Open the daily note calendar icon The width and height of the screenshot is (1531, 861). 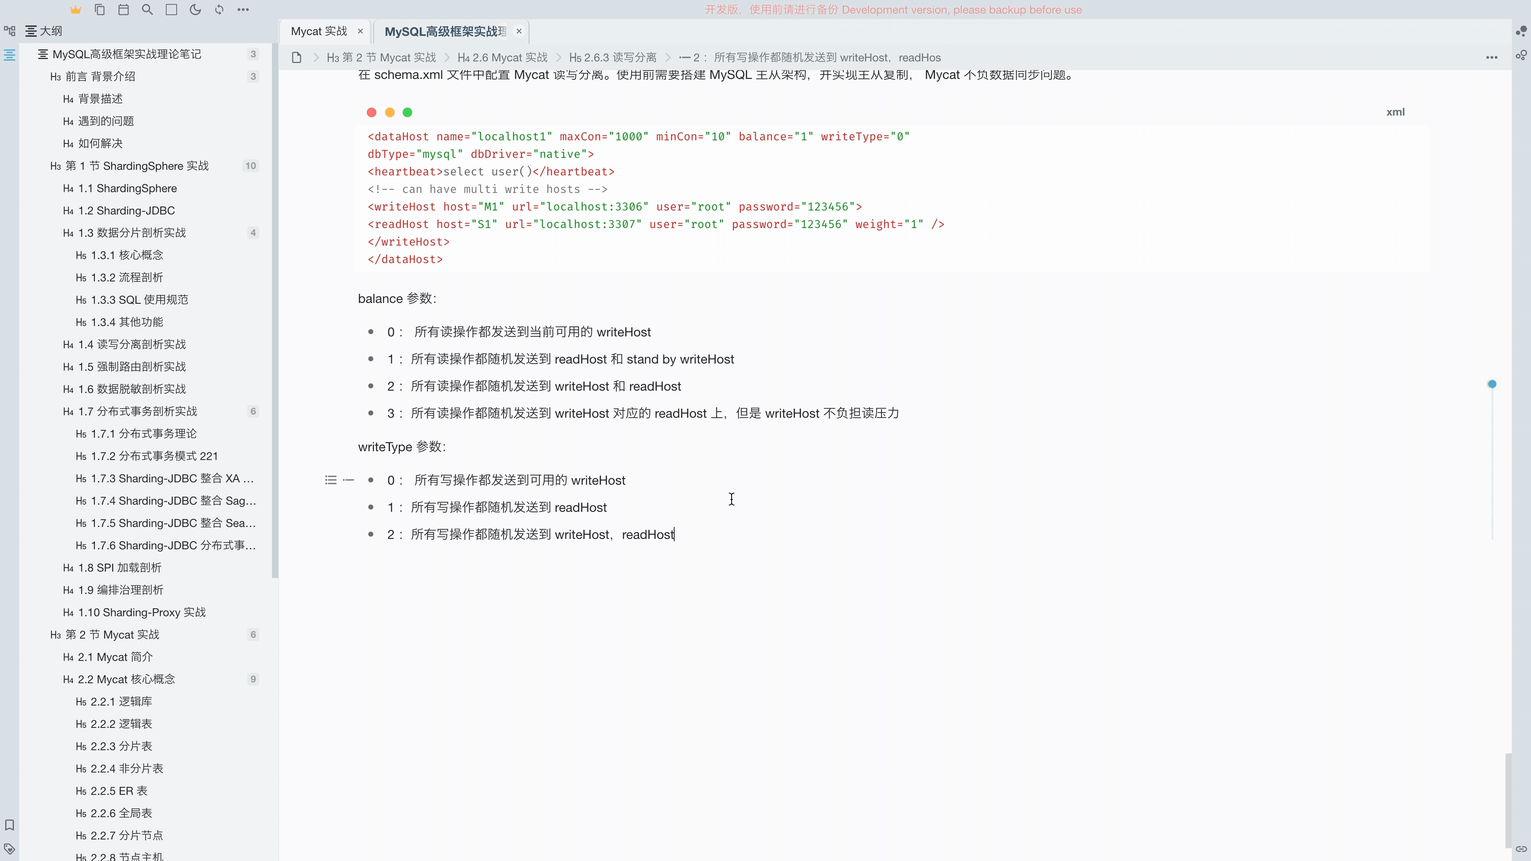click(x=124, y=10)
